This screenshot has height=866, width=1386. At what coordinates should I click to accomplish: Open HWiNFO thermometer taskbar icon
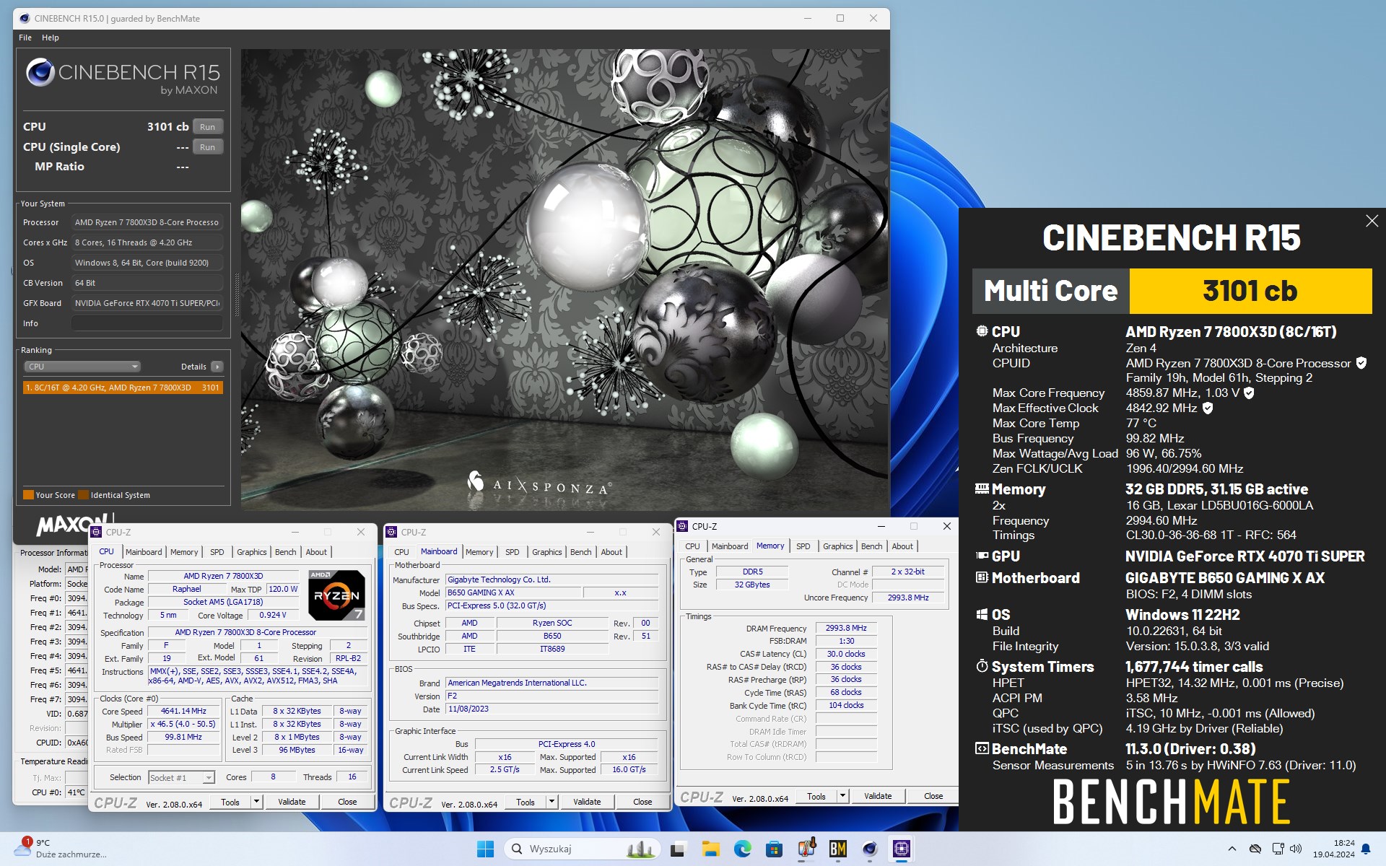(x=806, y=849)
